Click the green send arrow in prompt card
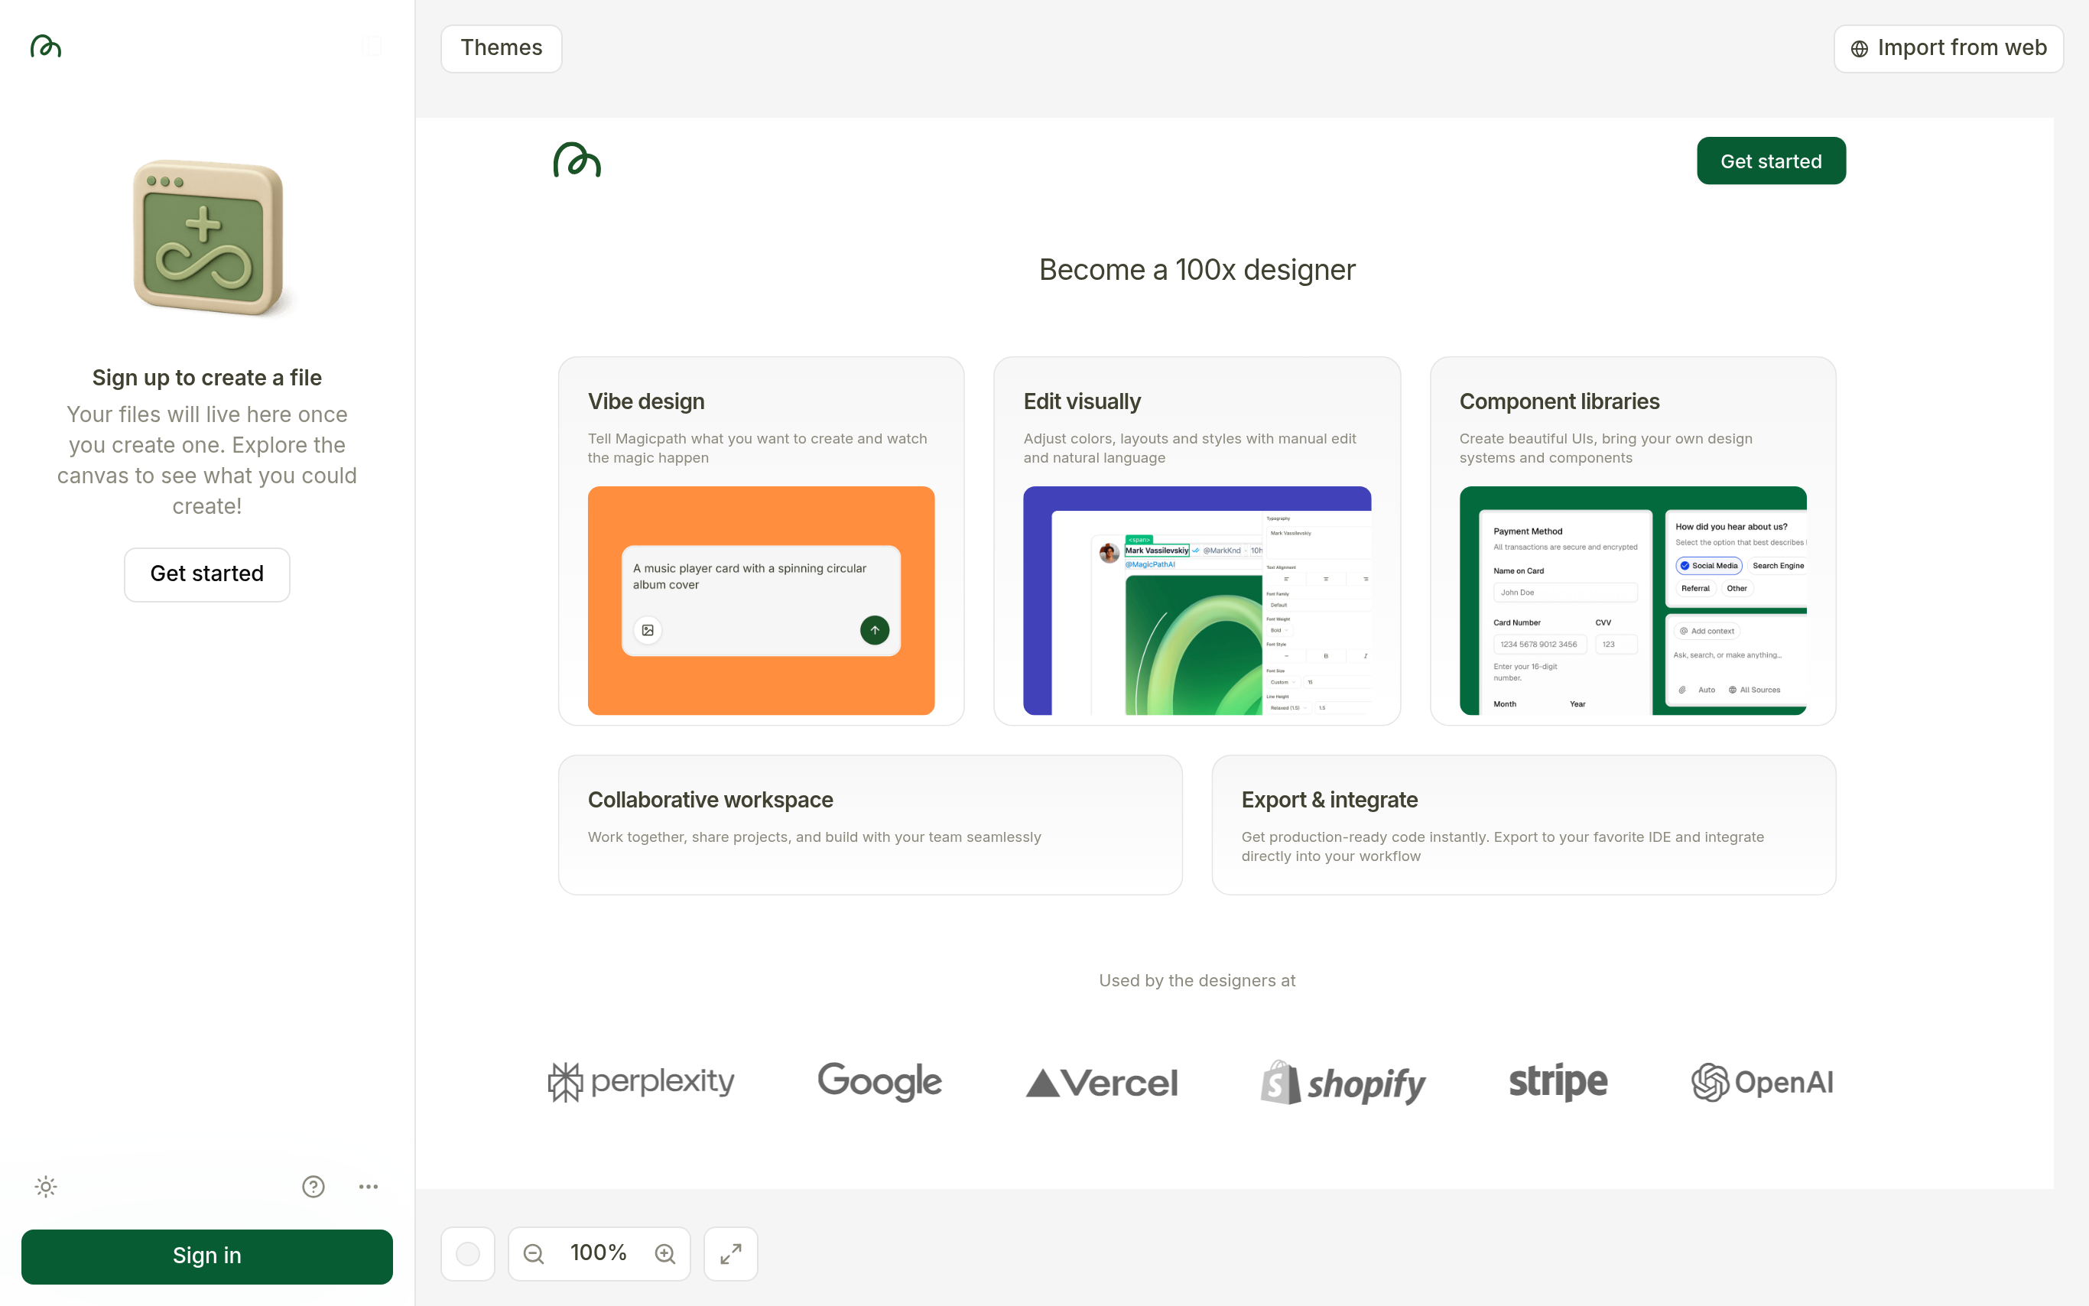Viewport: 2089px width, 1306px height. point(874,630)
